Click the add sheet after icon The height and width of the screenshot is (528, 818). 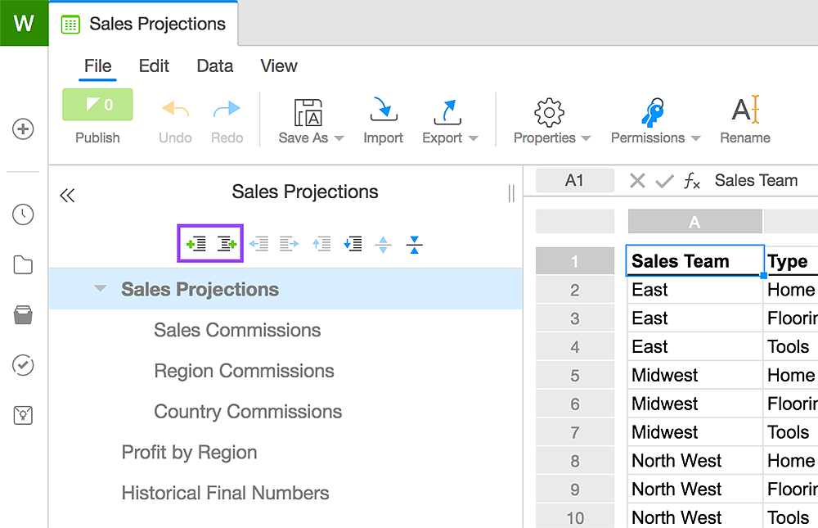coord(227,244)
